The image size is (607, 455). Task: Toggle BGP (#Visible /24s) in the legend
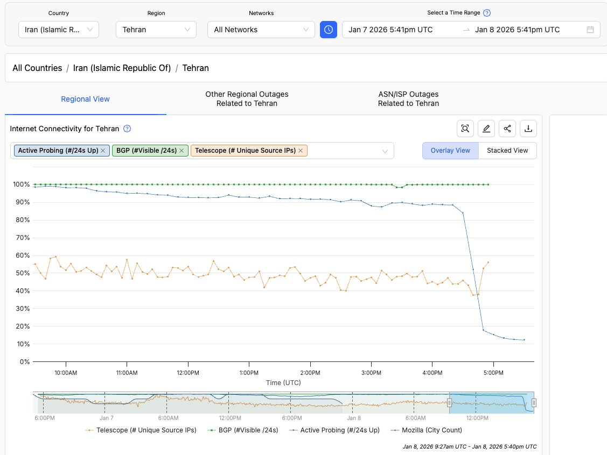click(x=243, y=430)
